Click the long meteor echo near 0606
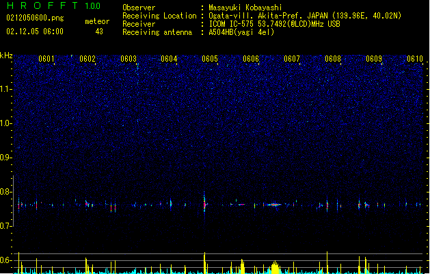 [275, 204]
